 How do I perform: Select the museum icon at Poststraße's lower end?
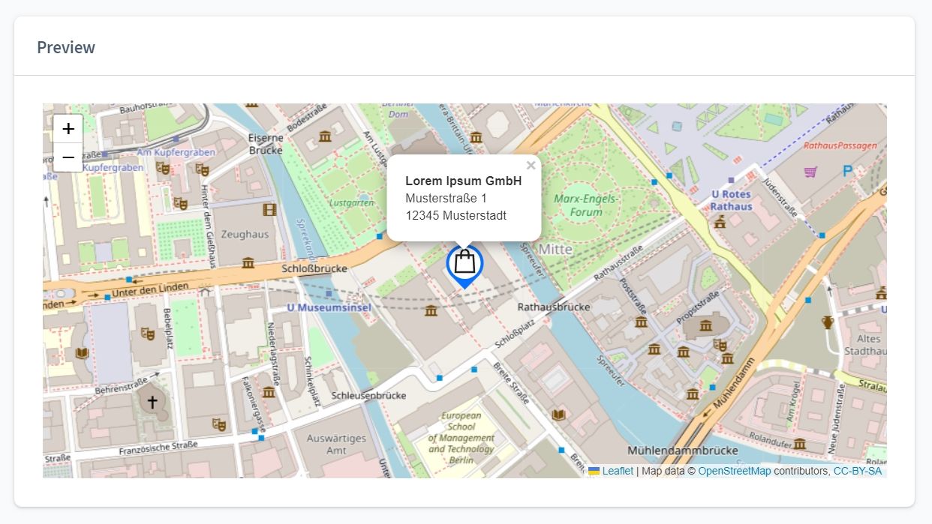642,322
